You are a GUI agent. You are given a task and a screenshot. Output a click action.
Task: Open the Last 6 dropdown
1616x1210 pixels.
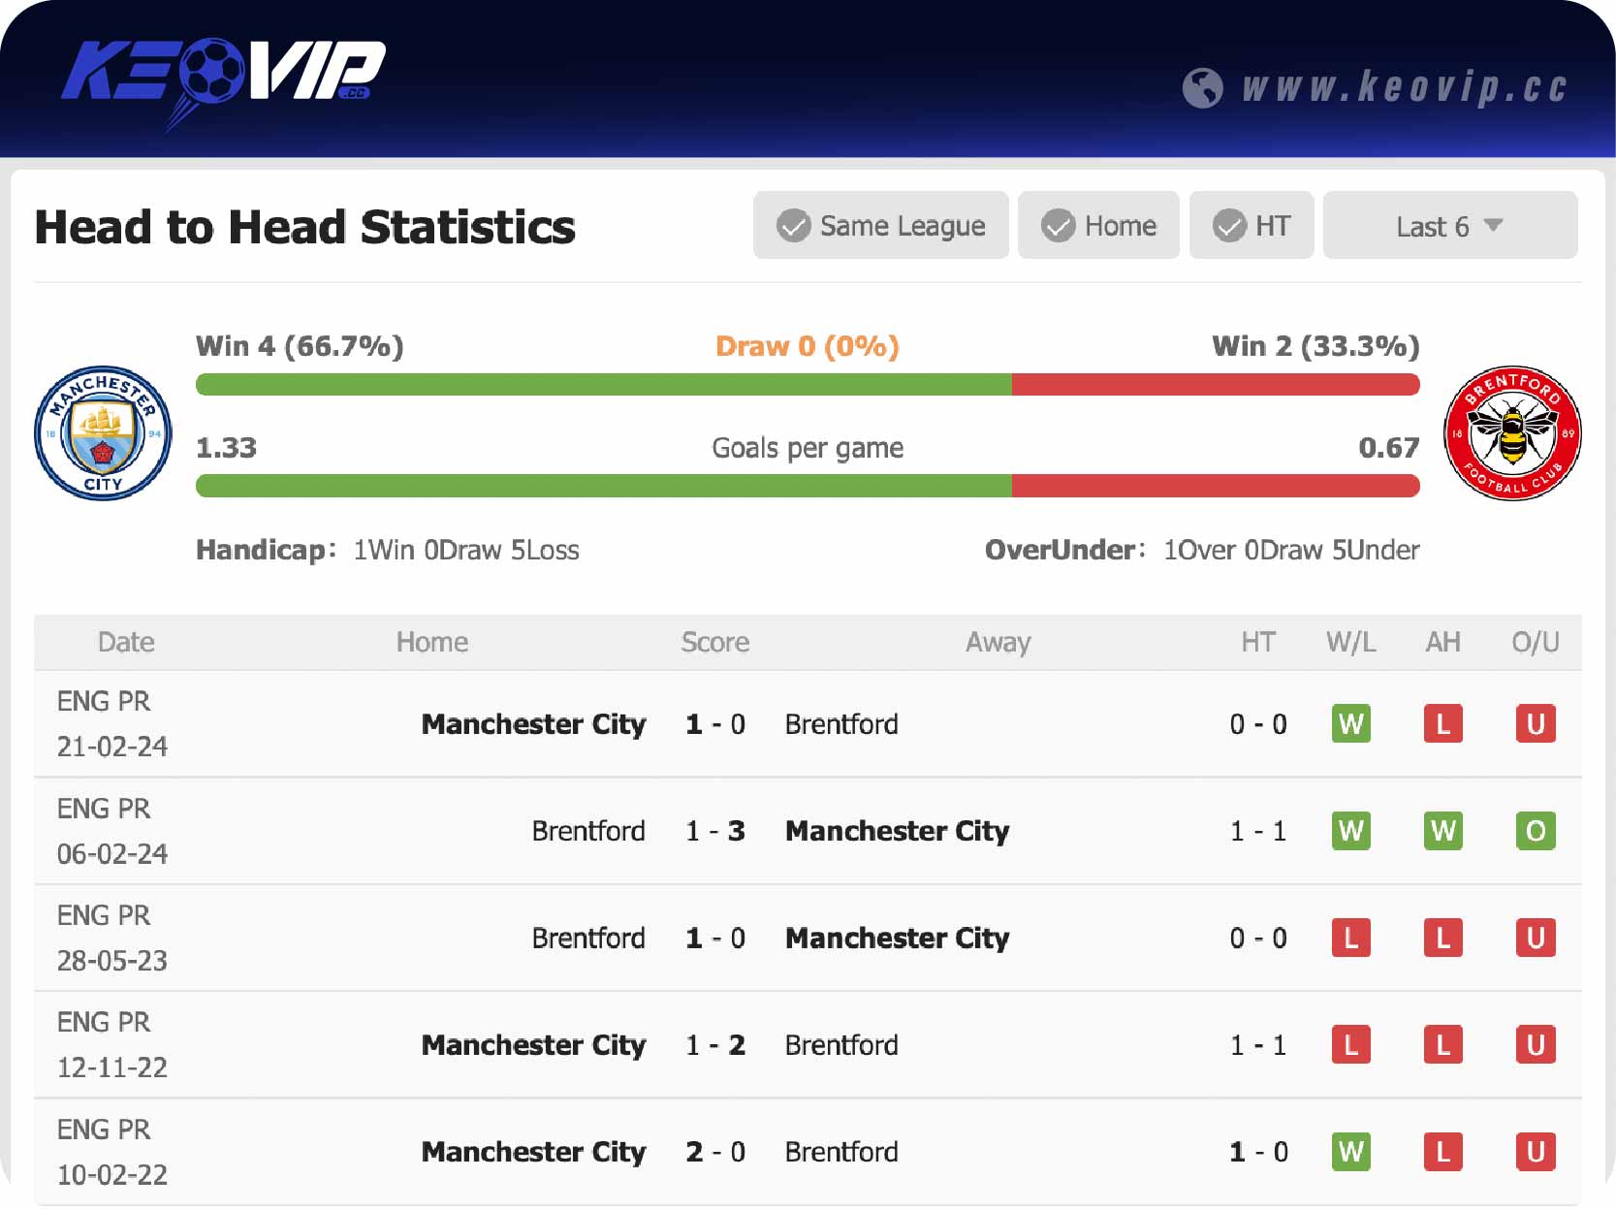click(x=1449, y=225)
